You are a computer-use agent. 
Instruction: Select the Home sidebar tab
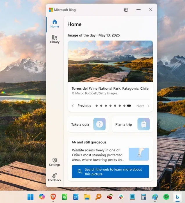[55, 24]
